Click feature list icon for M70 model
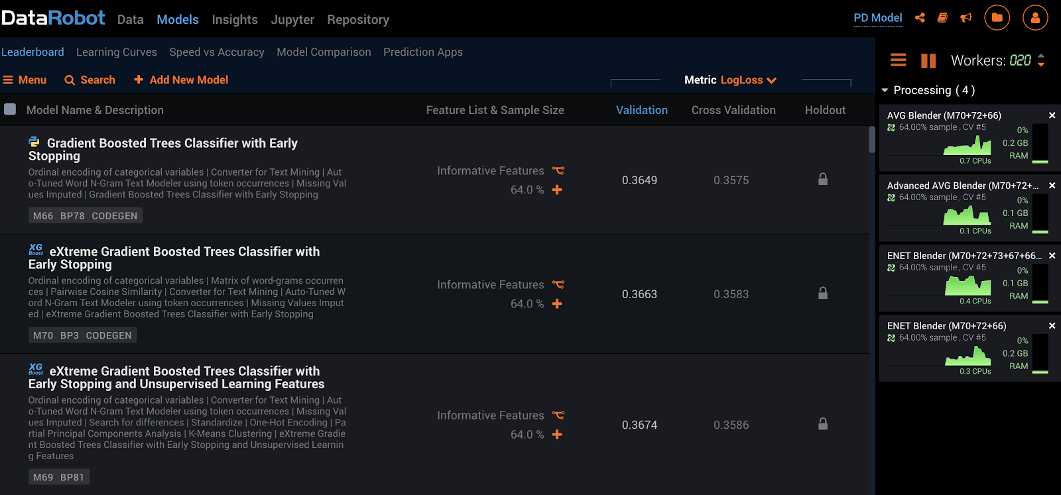1061x495 pixels. tap(558, 284)
